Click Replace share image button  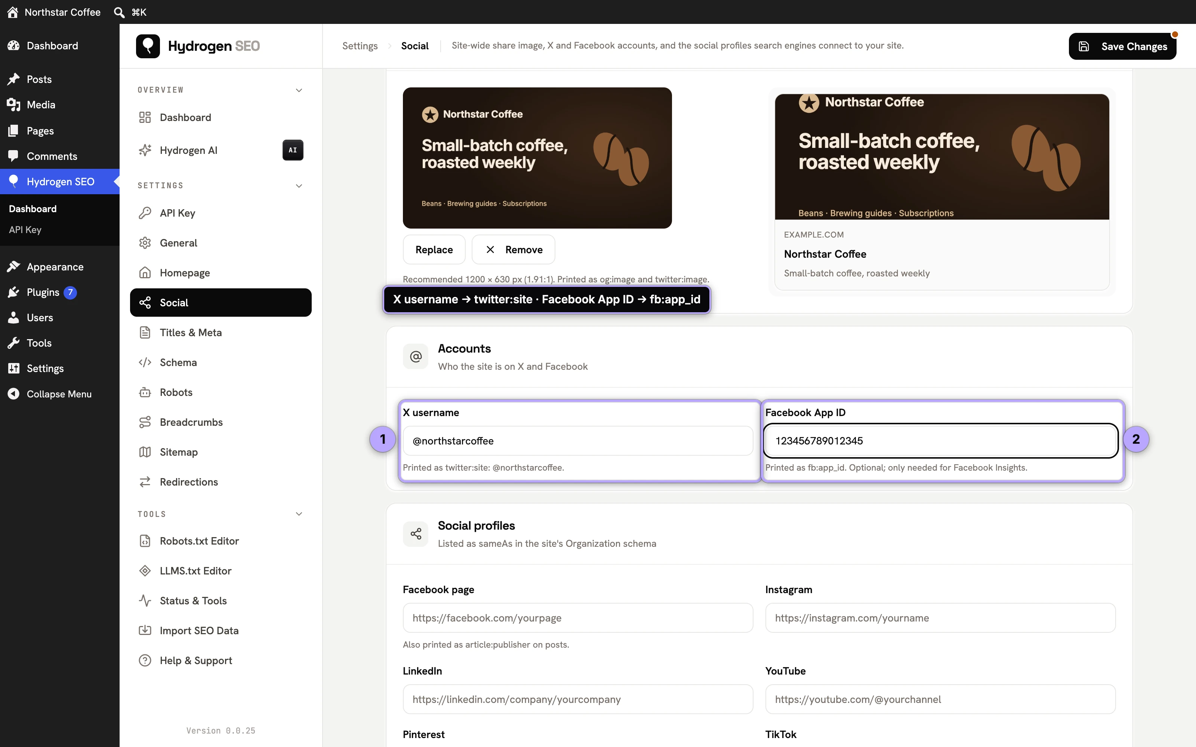pyautogui.click(x=434, y=249)
